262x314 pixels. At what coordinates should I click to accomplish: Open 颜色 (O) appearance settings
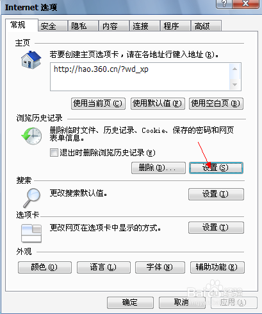coord(45,267)
